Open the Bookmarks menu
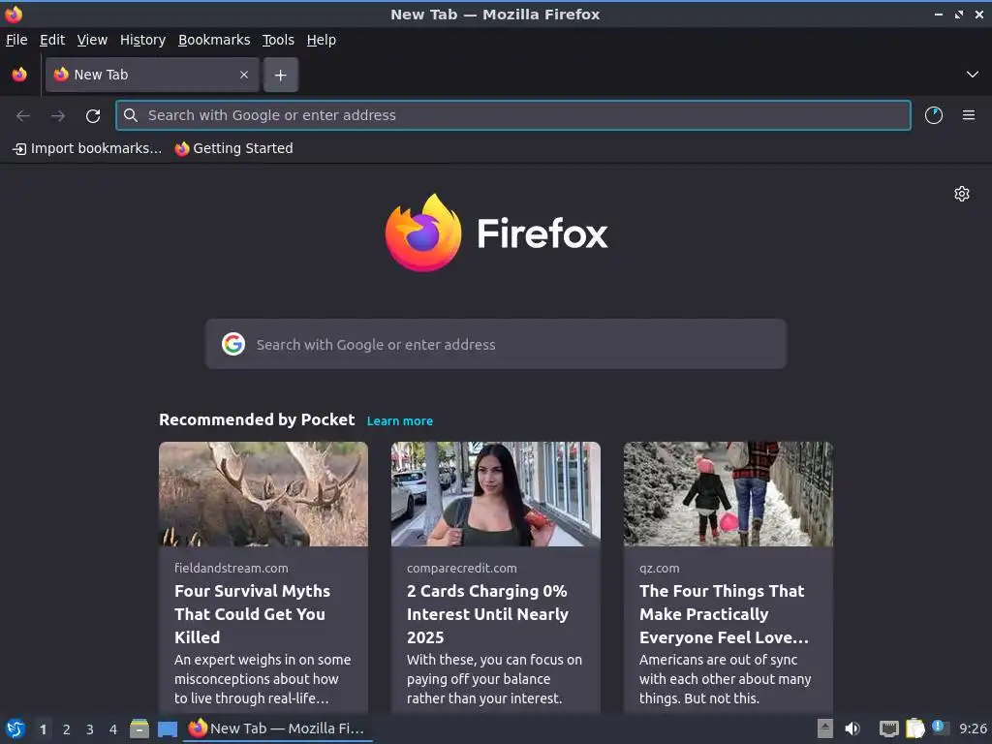The width and height of the screenshot is (992, 744). tap(214, 40)
